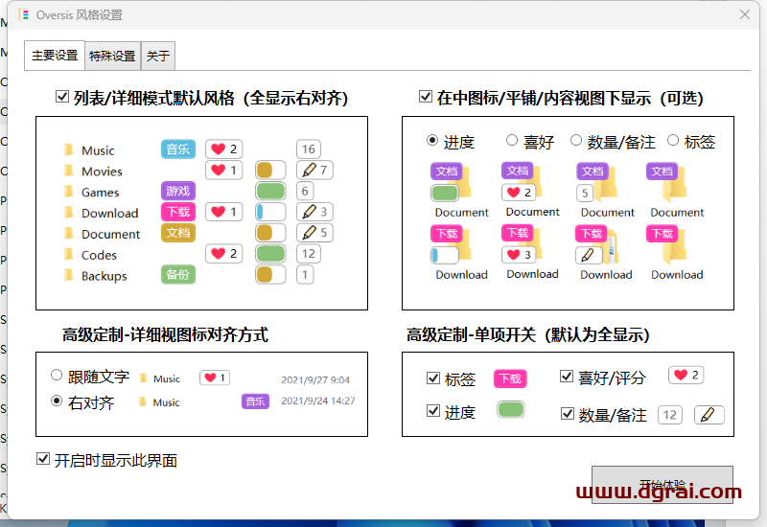Open the 关于 tab

click(158, 56)
